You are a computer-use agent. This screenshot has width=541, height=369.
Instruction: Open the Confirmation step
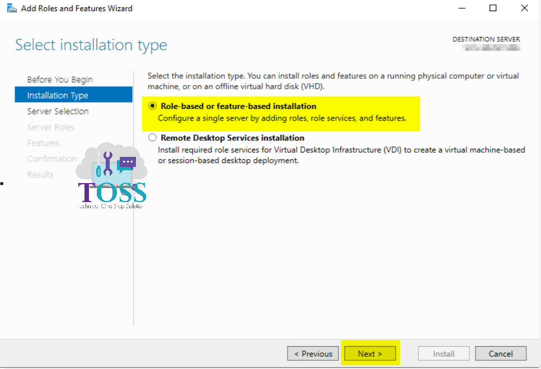coord(52,159)
